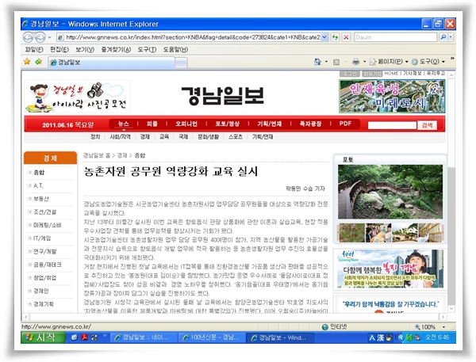This screenshot has height=362, width=476.
Task: Open the 부동산 link in left sidebar
Action: point(42,199)
